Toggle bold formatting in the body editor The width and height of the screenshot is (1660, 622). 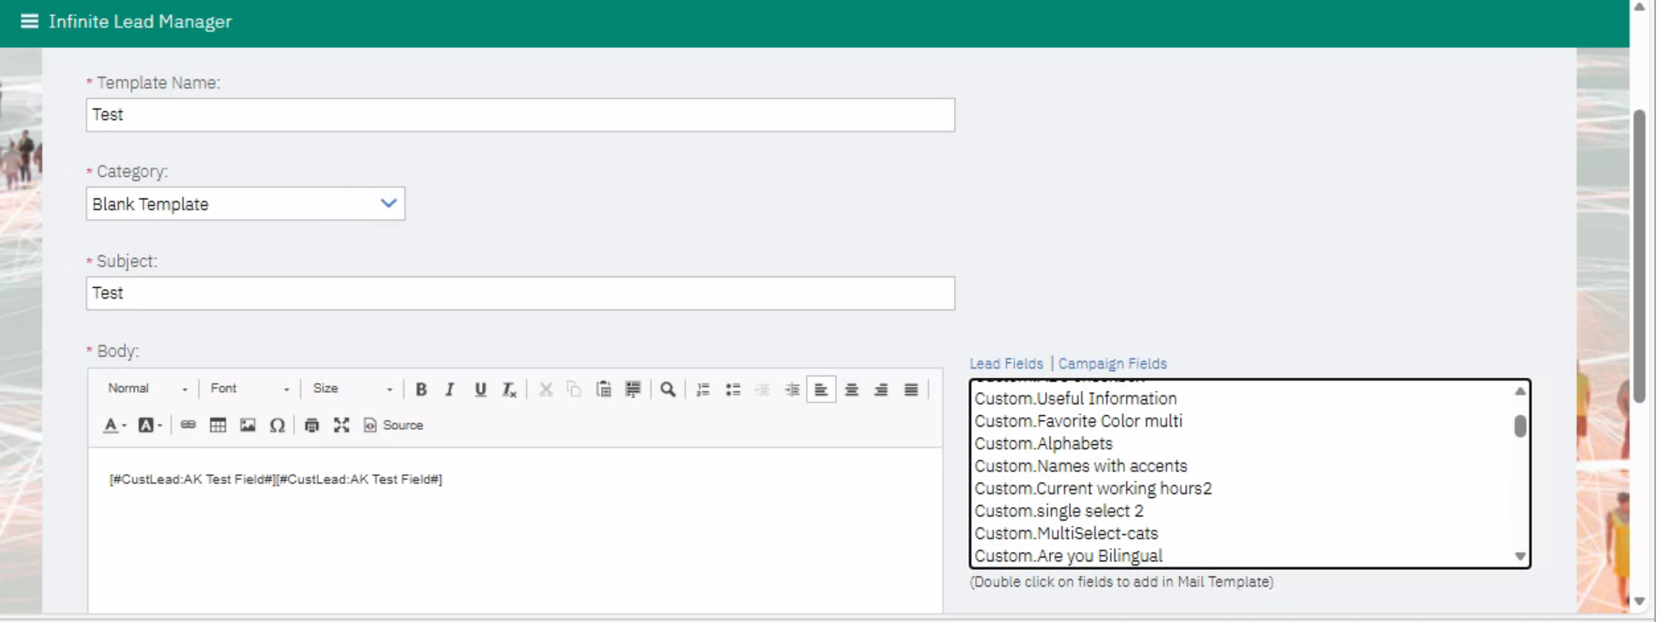pos(421,389)
